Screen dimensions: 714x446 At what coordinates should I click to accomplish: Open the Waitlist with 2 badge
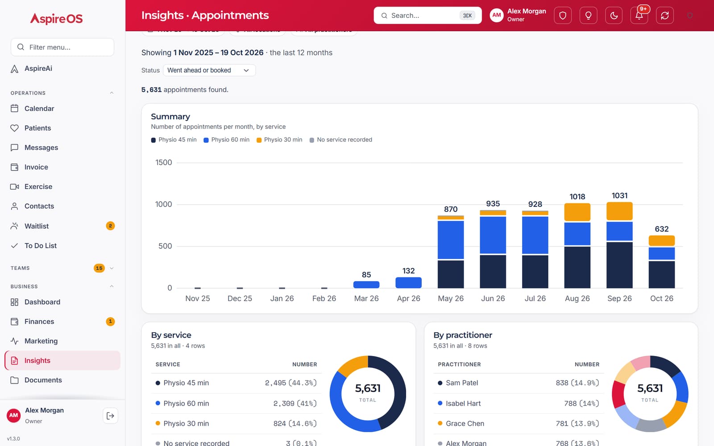[62, 226]
